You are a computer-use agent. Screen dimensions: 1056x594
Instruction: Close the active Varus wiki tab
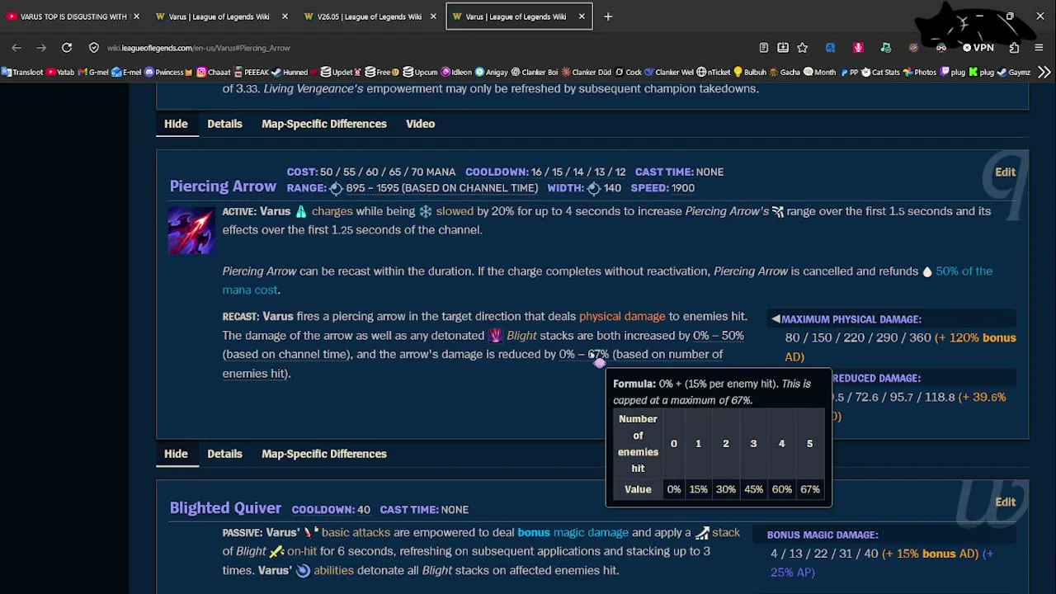[582, 16]
